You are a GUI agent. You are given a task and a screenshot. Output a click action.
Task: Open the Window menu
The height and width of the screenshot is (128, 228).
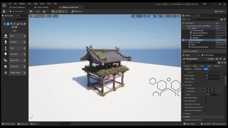click(22, 4)
